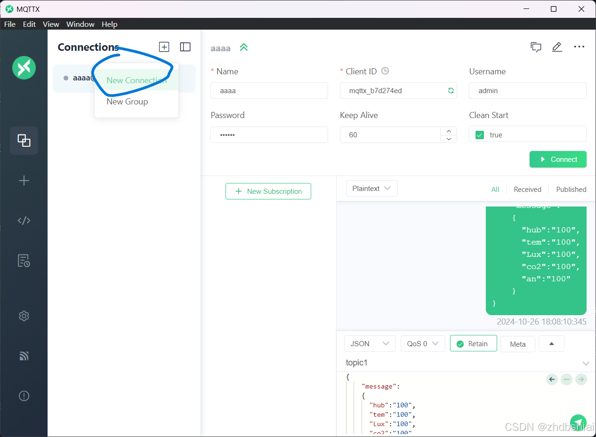Open the JSON payload type dropdown
This screenshot has width=596, height=437.
tap(370, 344)
